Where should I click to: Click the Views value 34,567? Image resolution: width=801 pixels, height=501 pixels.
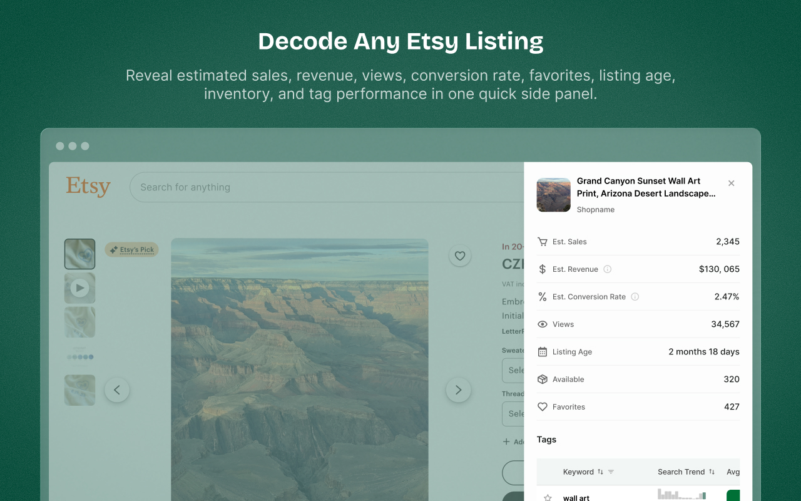pyautogui.click(x=725, y=324)
